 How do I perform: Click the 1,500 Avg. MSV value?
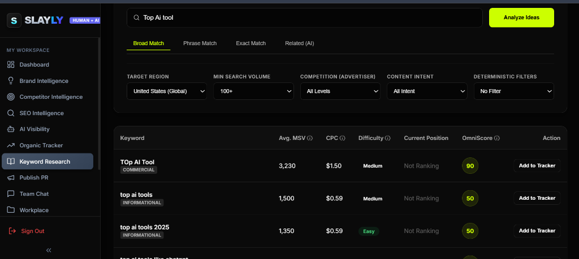click(287, 198)
